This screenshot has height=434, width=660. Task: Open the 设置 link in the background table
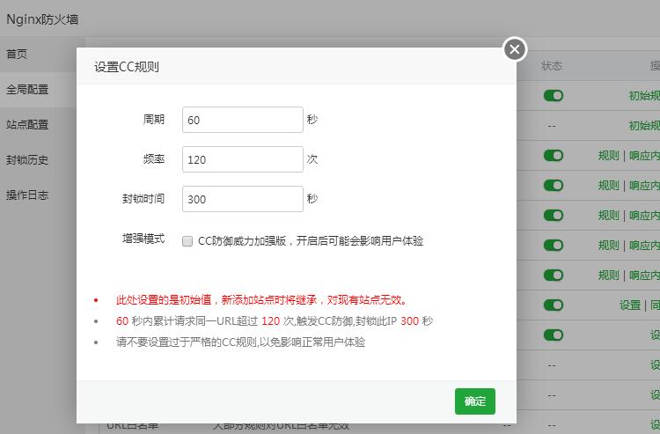point(630,305)
